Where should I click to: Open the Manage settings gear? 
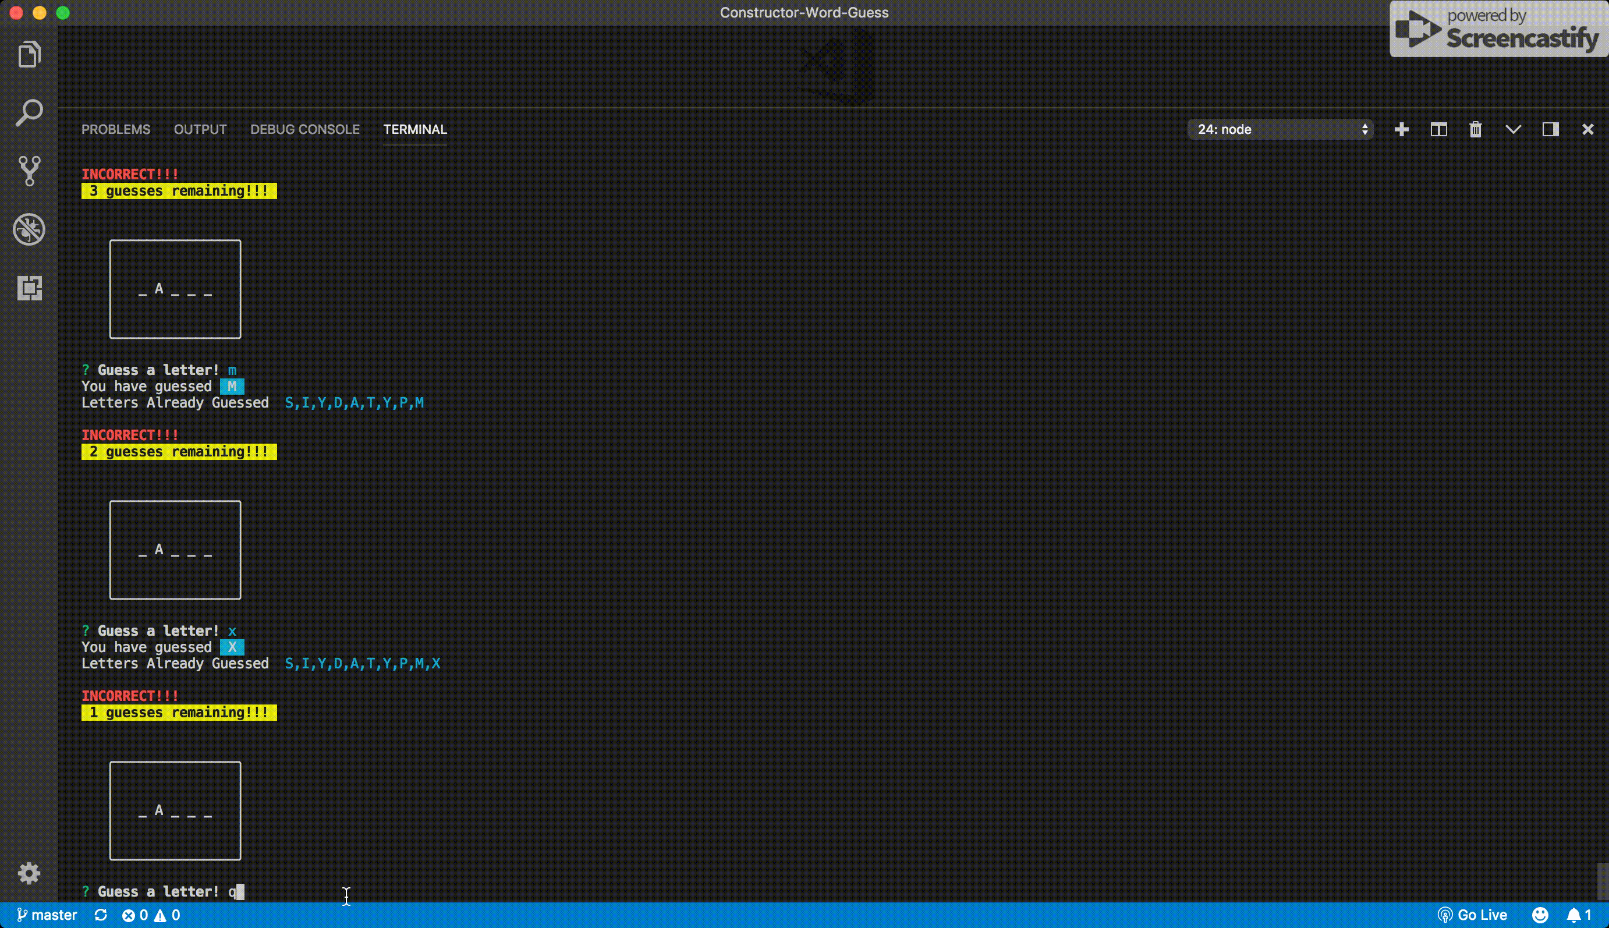coord(29,873)
